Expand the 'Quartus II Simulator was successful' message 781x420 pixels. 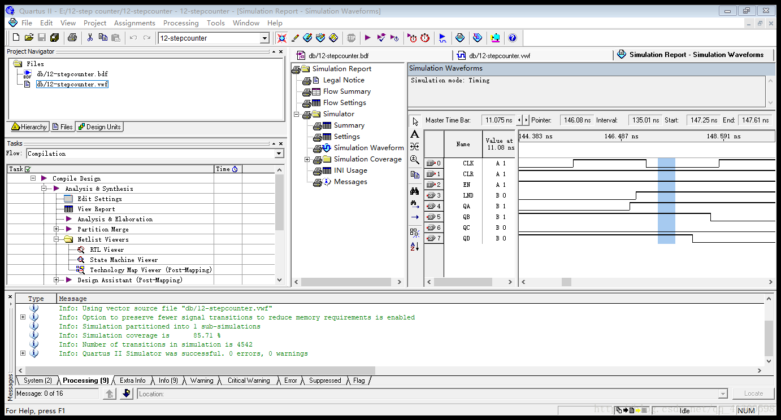point(23,353)
